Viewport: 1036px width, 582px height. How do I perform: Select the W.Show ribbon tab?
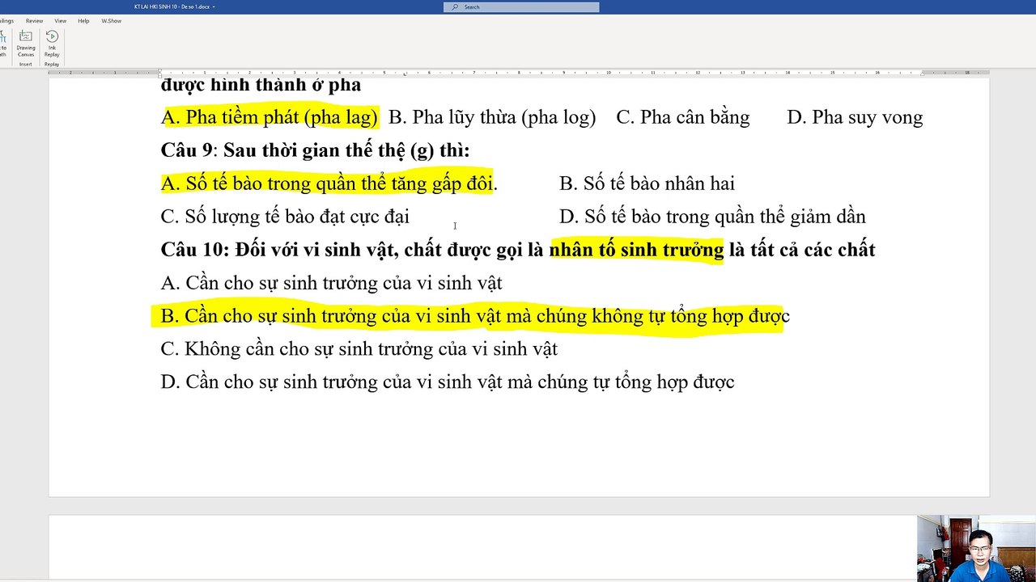tap(111, 21)
